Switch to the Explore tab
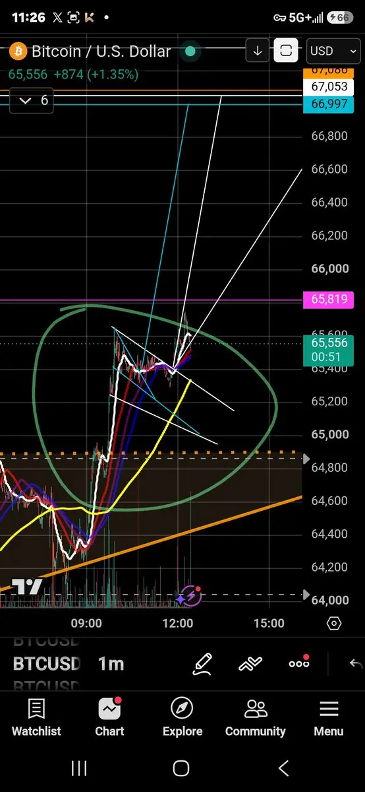 click(x=182, y=717)
